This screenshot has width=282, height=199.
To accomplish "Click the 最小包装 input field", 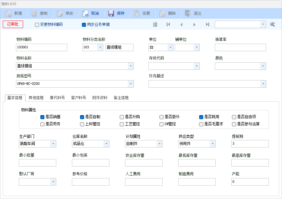I will [x=91, y=163].
